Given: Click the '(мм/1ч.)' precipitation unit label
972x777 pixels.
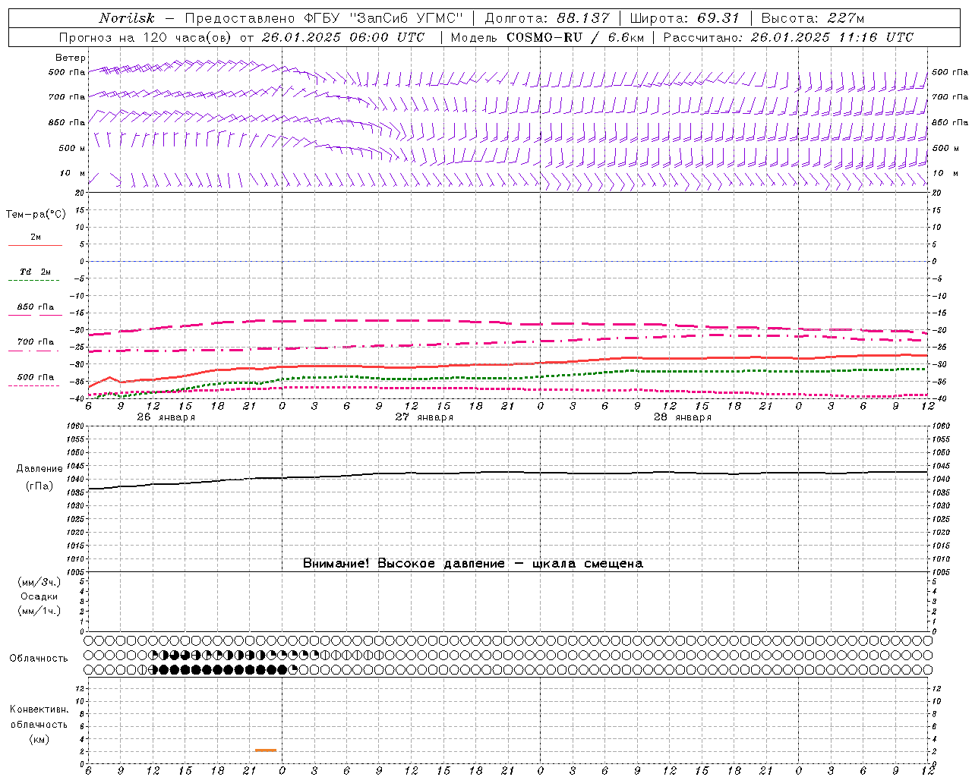Looking at the screenshot, I should pos(39,611).
